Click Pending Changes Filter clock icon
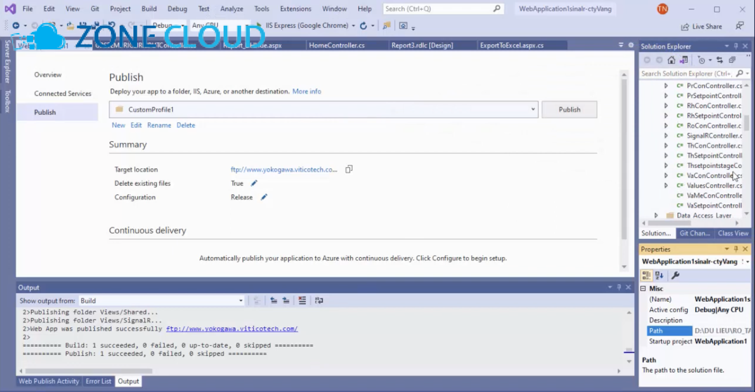Screen dimensions: 755x392 click(x=702, y=60)
